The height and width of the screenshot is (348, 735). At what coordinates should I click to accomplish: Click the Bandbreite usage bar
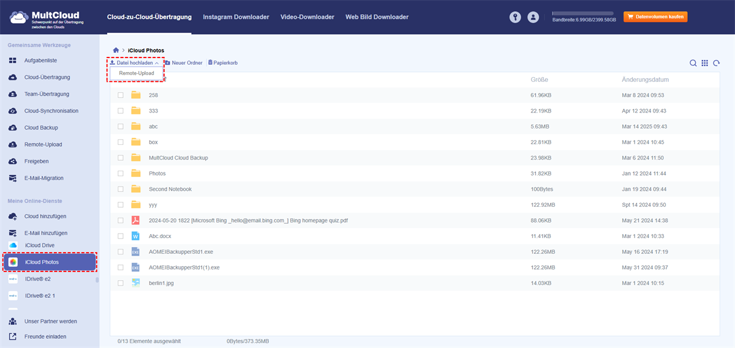tap(582, 13)
